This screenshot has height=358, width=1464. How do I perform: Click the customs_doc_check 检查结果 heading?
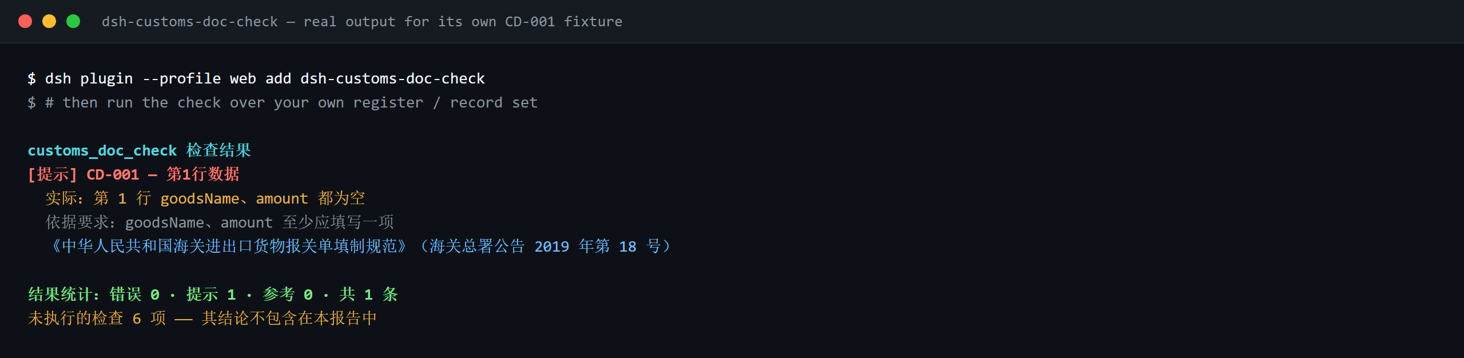coord(140,150)
